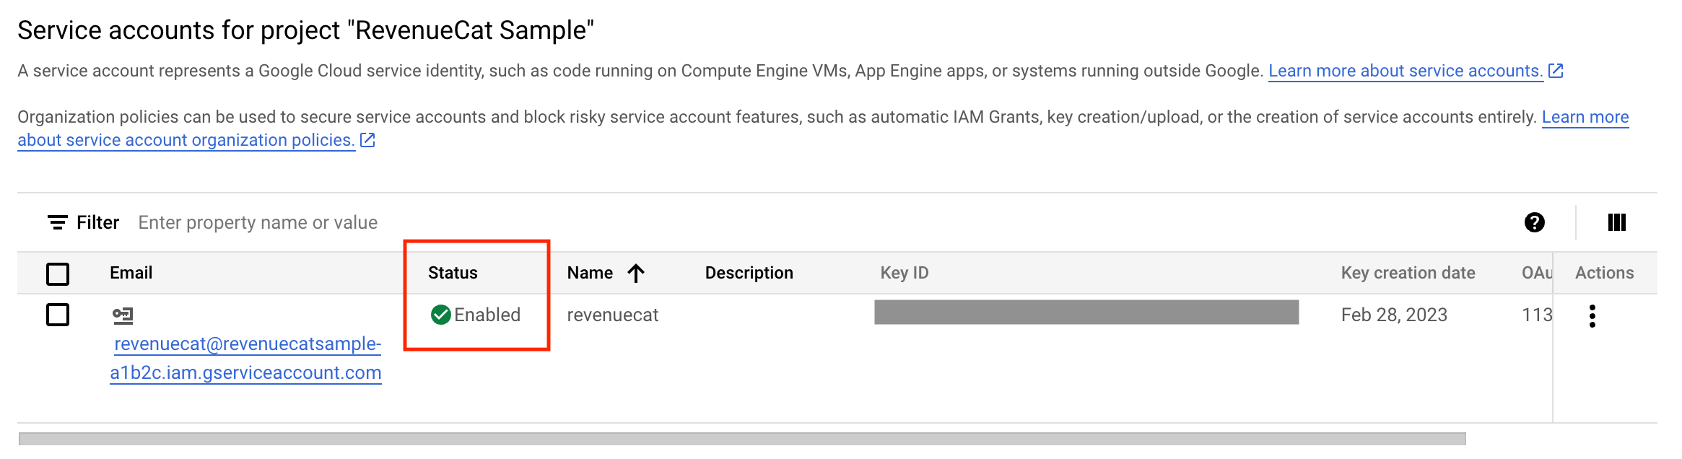Viewport: 1682px width, 459px height.
Task: Click the service account key icon beside the email
Action: pyautogui.click(x=124, y=315)
